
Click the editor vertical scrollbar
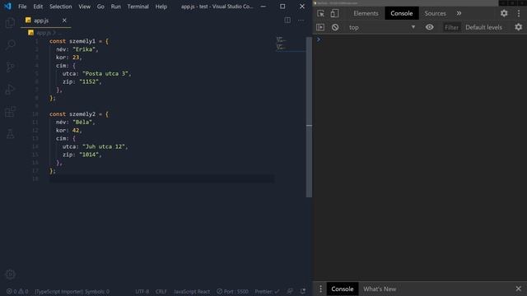coord(309,117)
